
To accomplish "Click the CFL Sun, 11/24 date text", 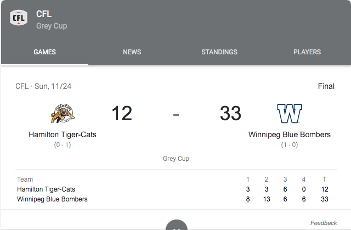I will (x=43, y=86).
